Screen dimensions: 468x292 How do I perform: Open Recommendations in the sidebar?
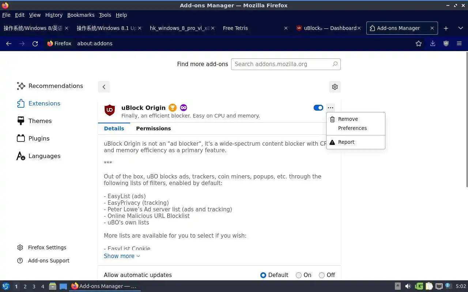pos(50,86)
